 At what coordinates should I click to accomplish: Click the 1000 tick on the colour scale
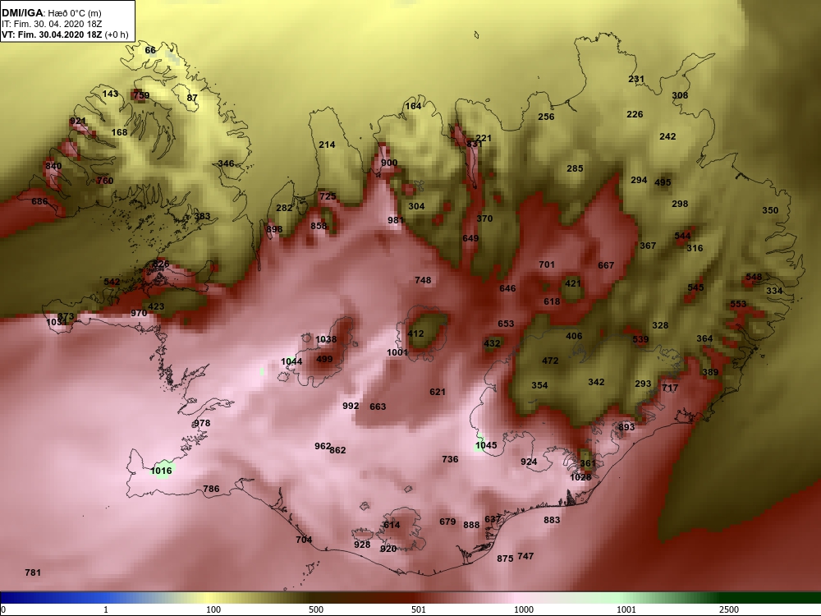524,609
